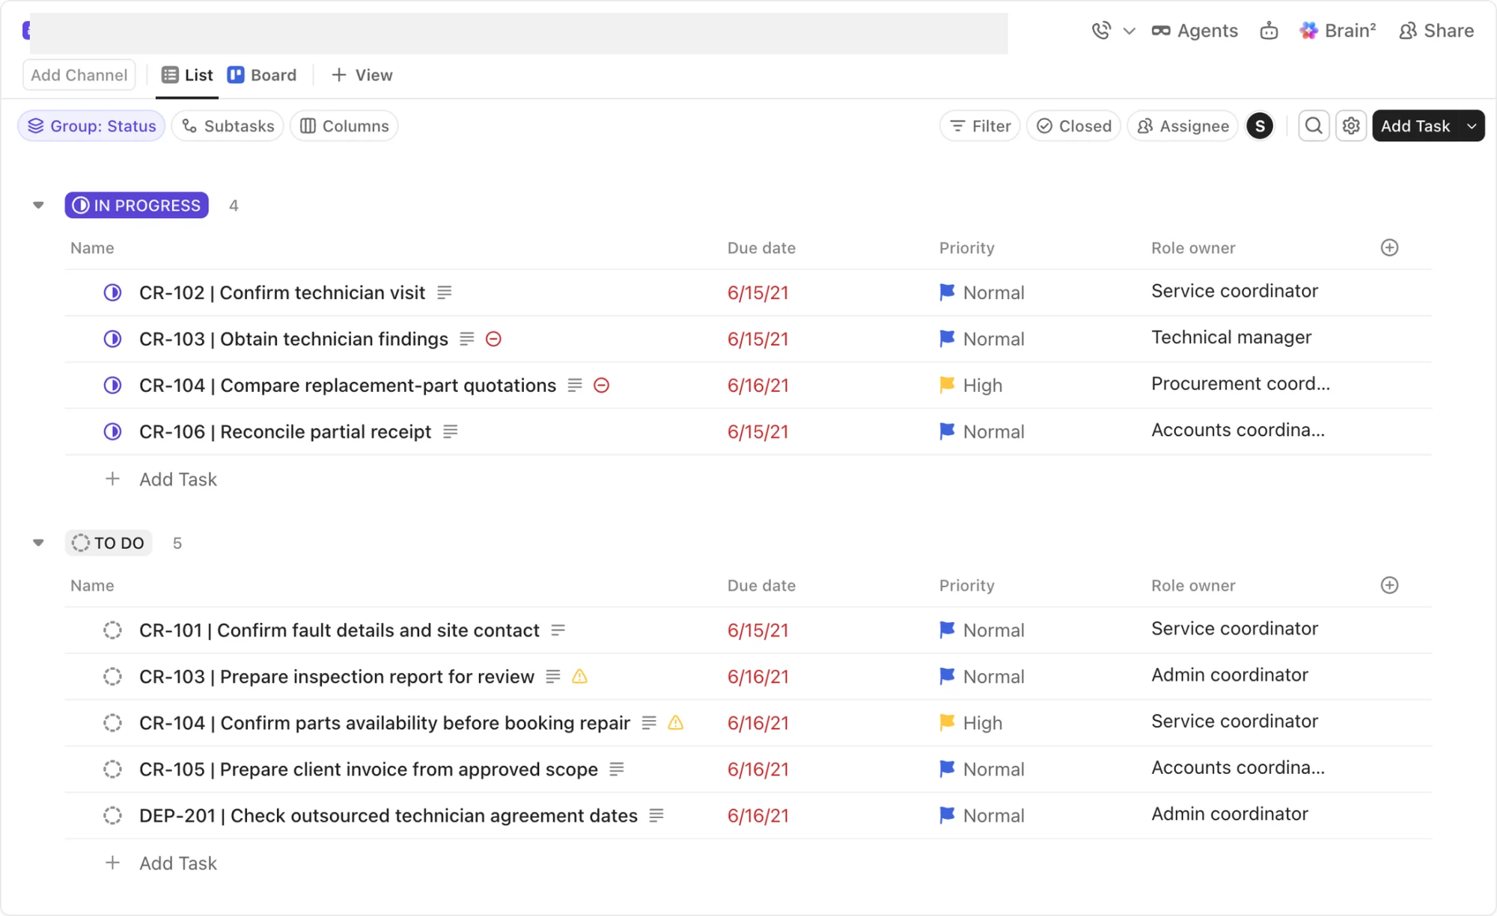Open the Filter options
The image size is (1497, 916).
(980, 126)
